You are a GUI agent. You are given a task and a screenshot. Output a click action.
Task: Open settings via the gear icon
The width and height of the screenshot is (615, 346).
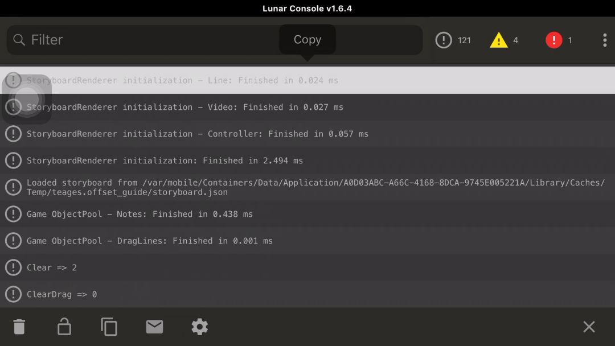200,327
